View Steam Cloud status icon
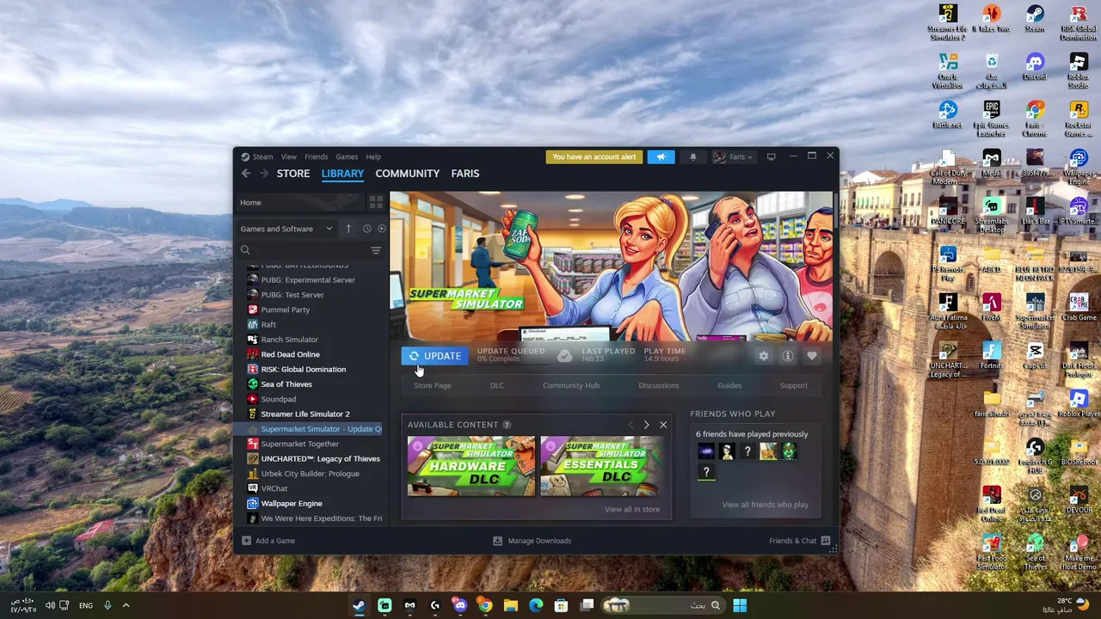The width and height of the screenshot is (1101, 619). 564,356
